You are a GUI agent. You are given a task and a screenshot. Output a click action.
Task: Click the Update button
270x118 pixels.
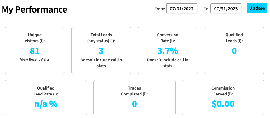click(x=257, y=8)
